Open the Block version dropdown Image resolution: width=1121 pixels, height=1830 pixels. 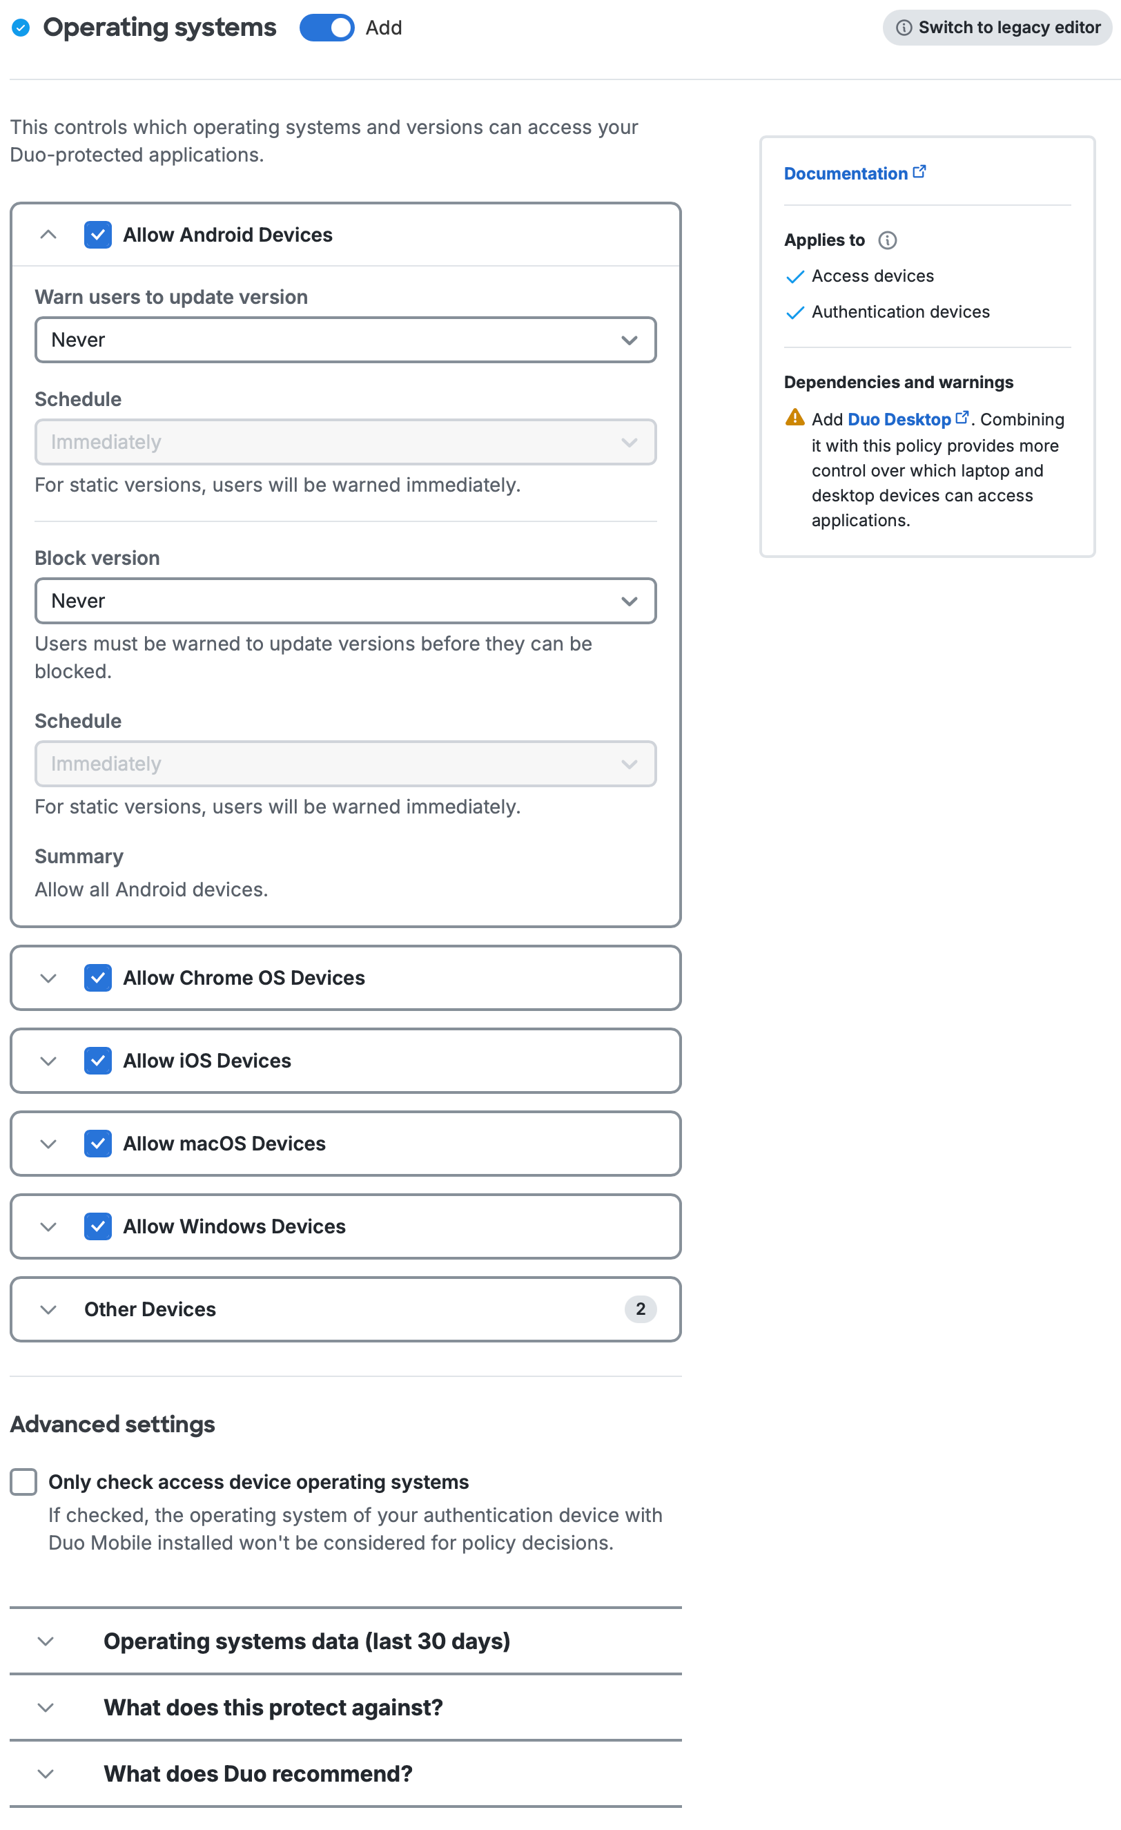pos(345,601)
